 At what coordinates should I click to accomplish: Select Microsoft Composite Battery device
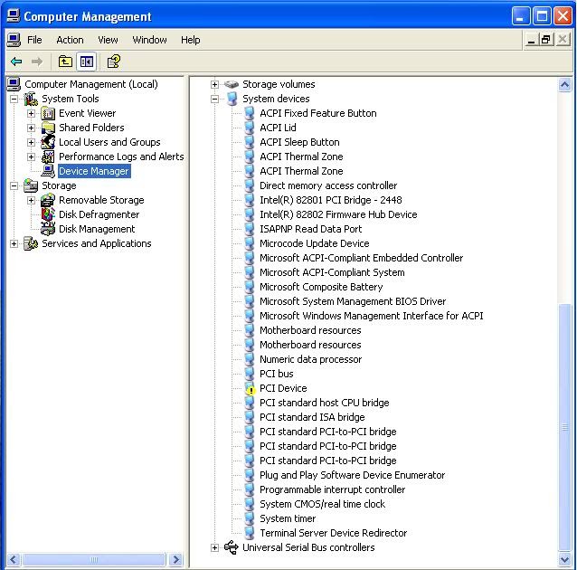[321, 287]
